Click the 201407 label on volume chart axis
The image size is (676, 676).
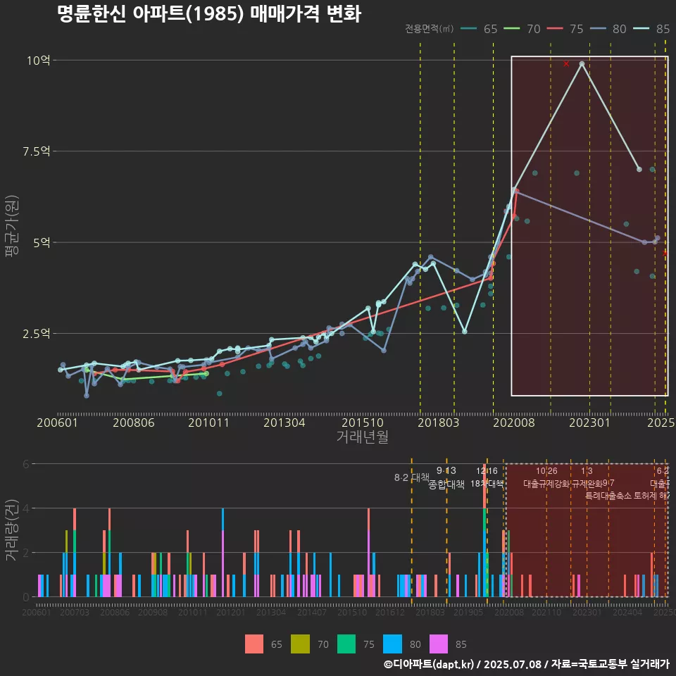click(x=312, y=612)
